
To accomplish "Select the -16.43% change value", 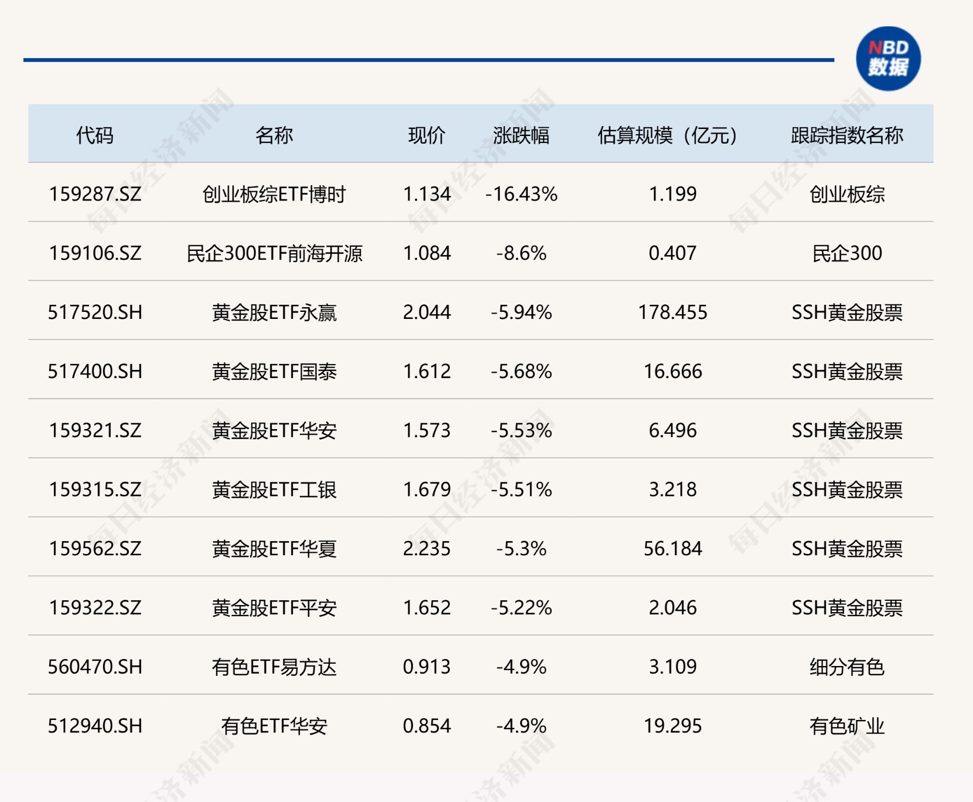I will point(521,194).
